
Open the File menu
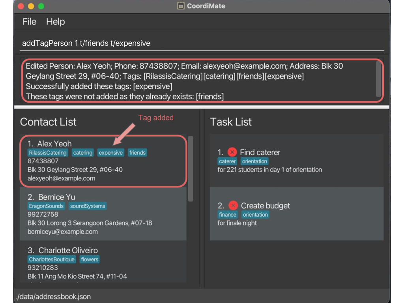(29, 22)
